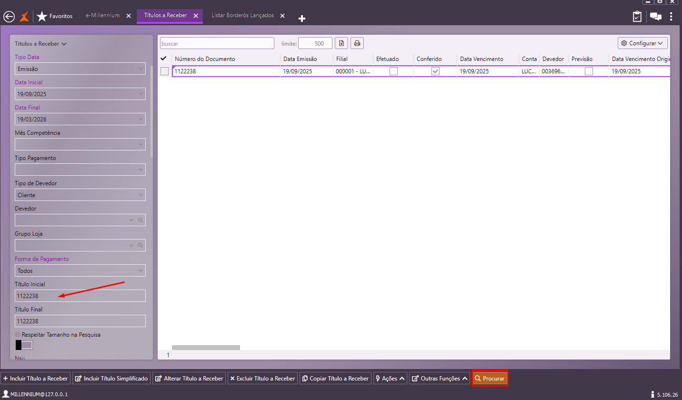
Task: Click Alterar Título a Receber button
Action: pyautogui.click(x=189, y=379)
